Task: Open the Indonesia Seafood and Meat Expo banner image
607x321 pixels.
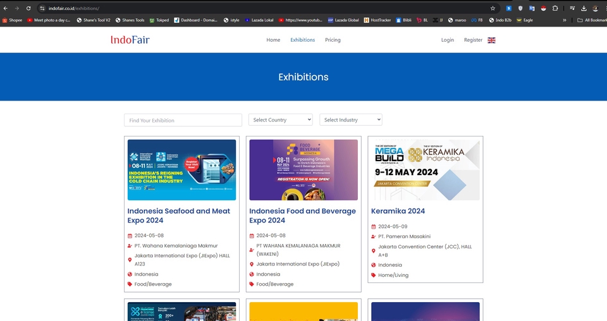Action: click(x=181, y=170)
